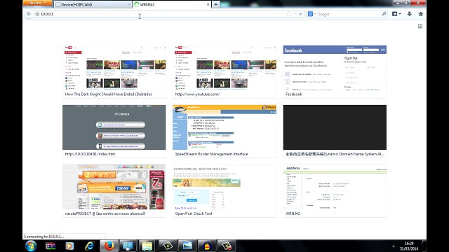The image size is (449, 252).
Task: Stop loading the page with X button
Action: tap(301, 14)
